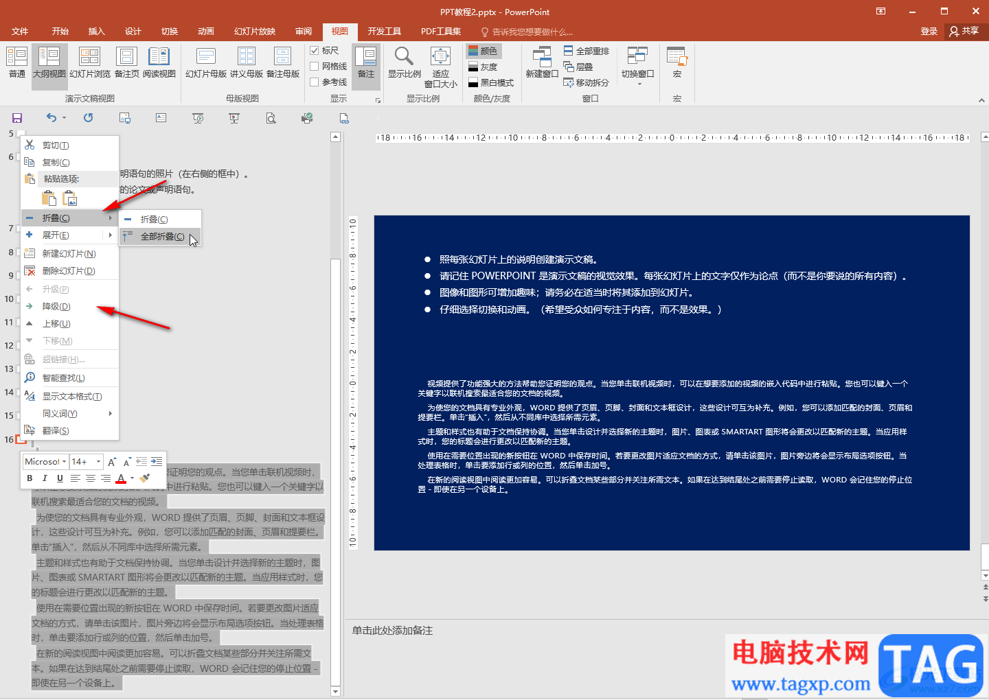
Task: Click notes area 单击此处添加备注
Action: pyautogui.click(x=392, y=630)
